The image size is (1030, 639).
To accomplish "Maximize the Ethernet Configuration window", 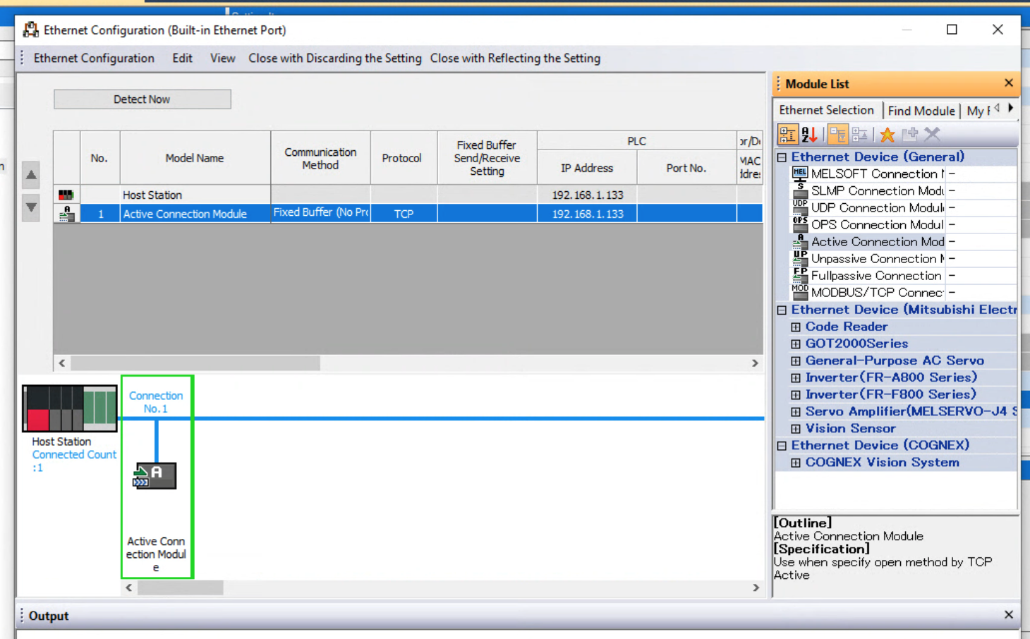I will [x=952, y=30].
